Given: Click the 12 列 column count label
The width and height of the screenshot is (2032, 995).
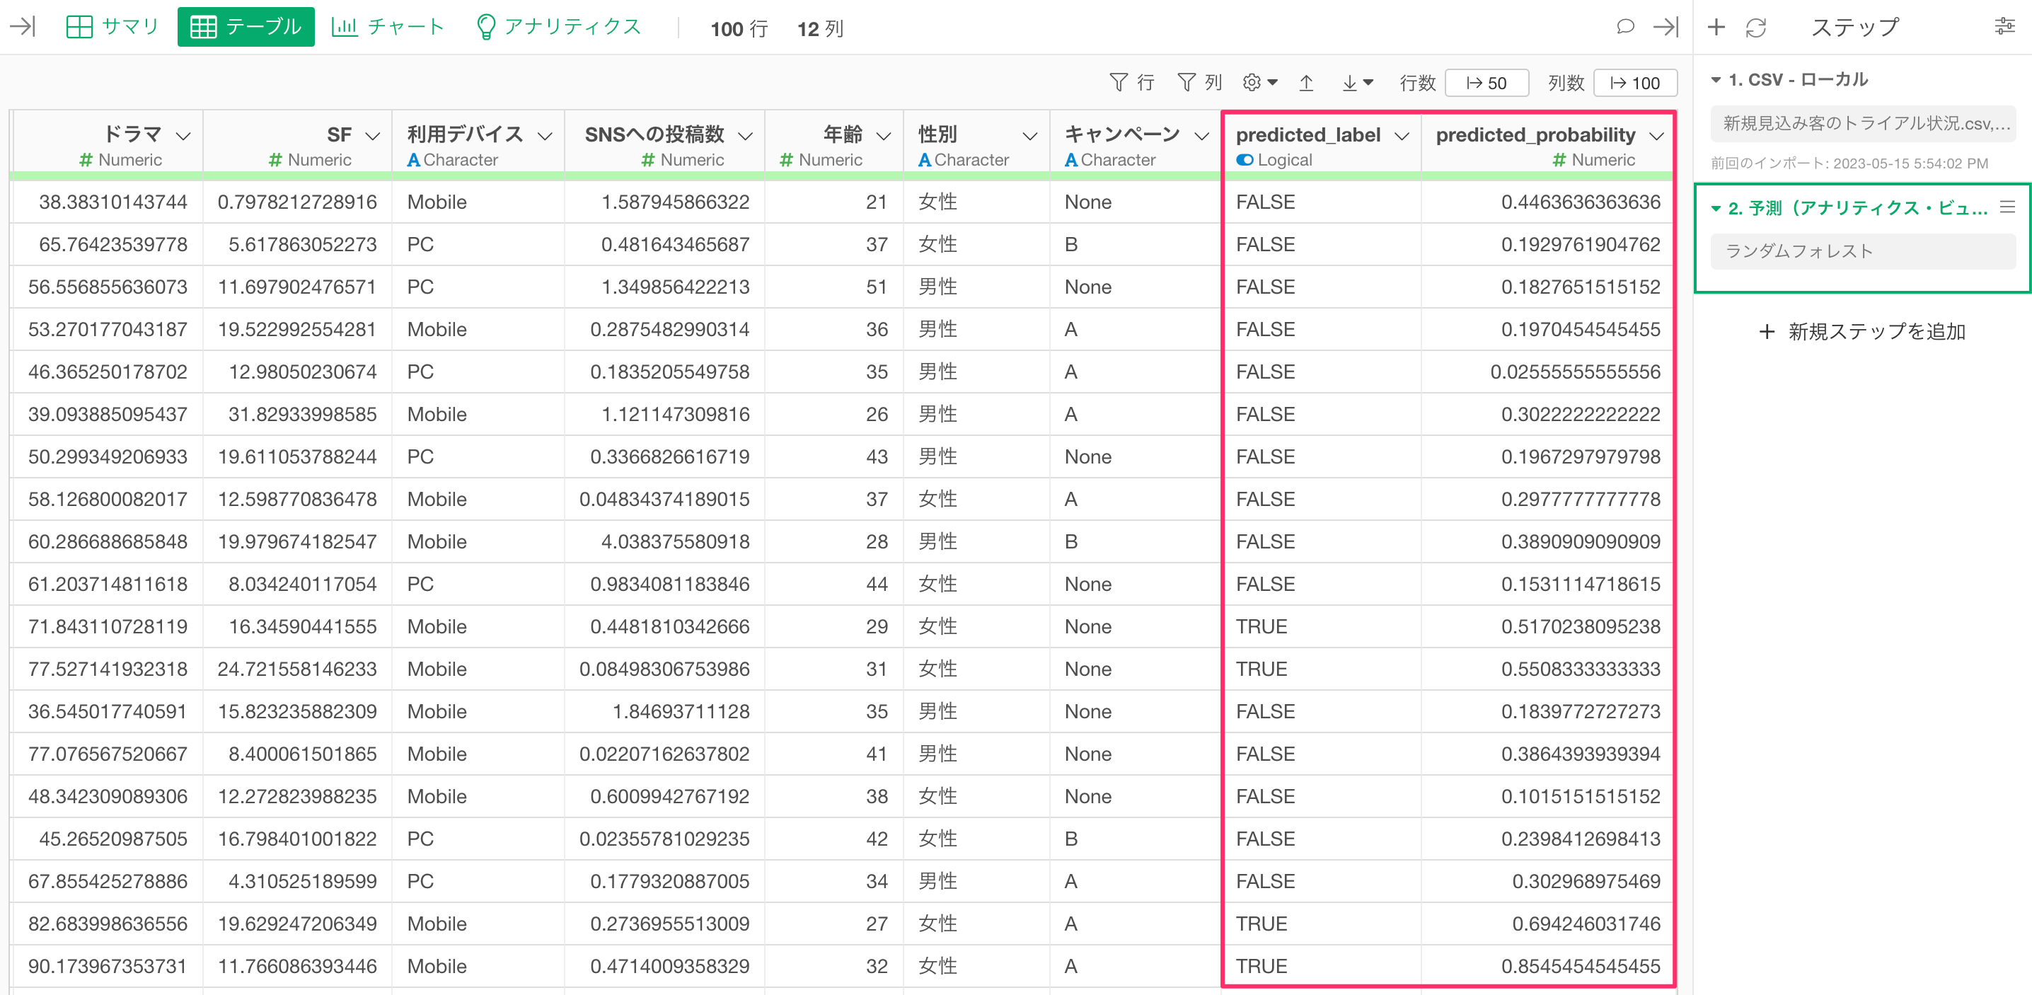Looking at the screenshot, I should click(x=819, y=29).
